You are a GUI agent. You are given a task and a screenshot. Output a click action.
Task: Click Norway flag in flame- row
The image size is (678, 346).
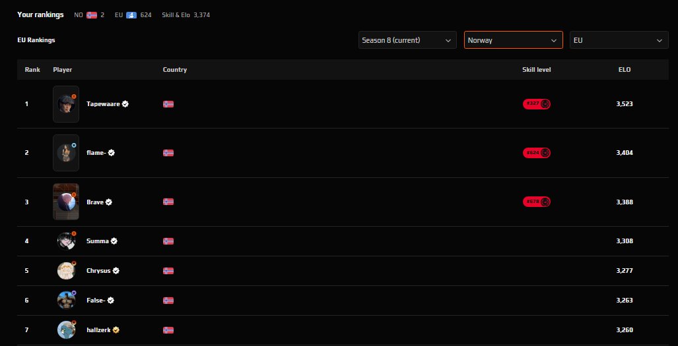[168, 153]
